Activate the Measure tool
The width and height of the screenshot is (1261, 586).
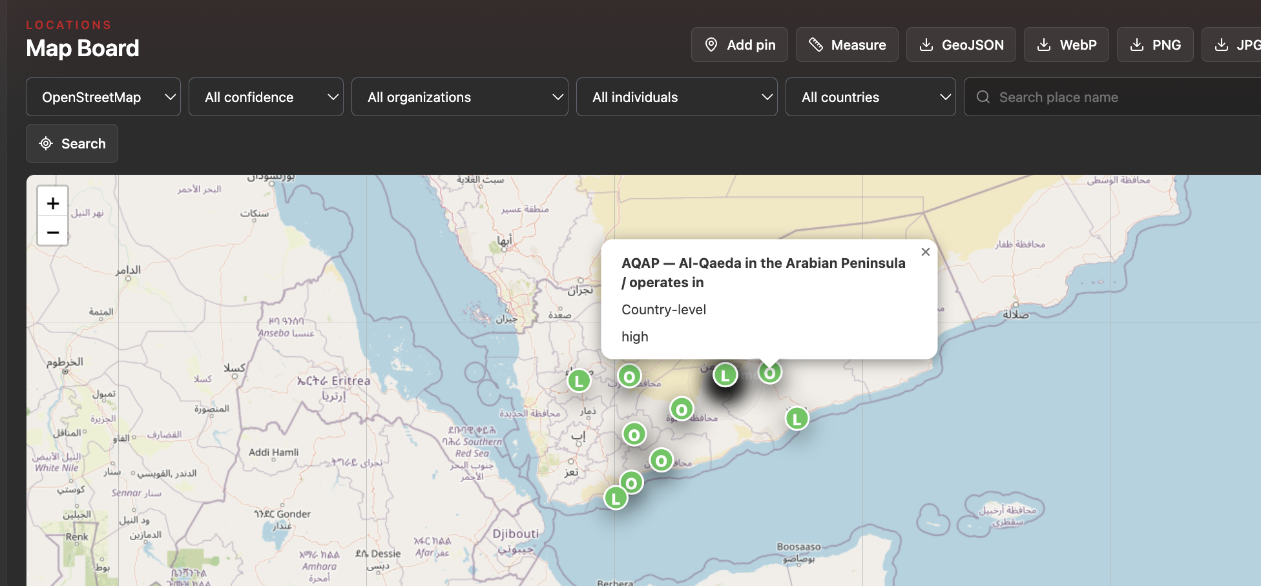[847, 45]
